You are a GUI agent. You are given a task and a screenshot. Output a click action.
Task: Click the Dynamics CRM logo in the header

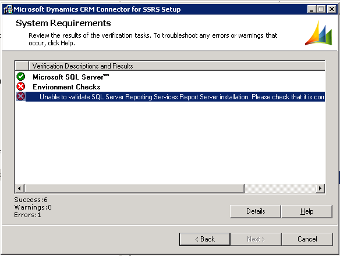click(318, 33)
